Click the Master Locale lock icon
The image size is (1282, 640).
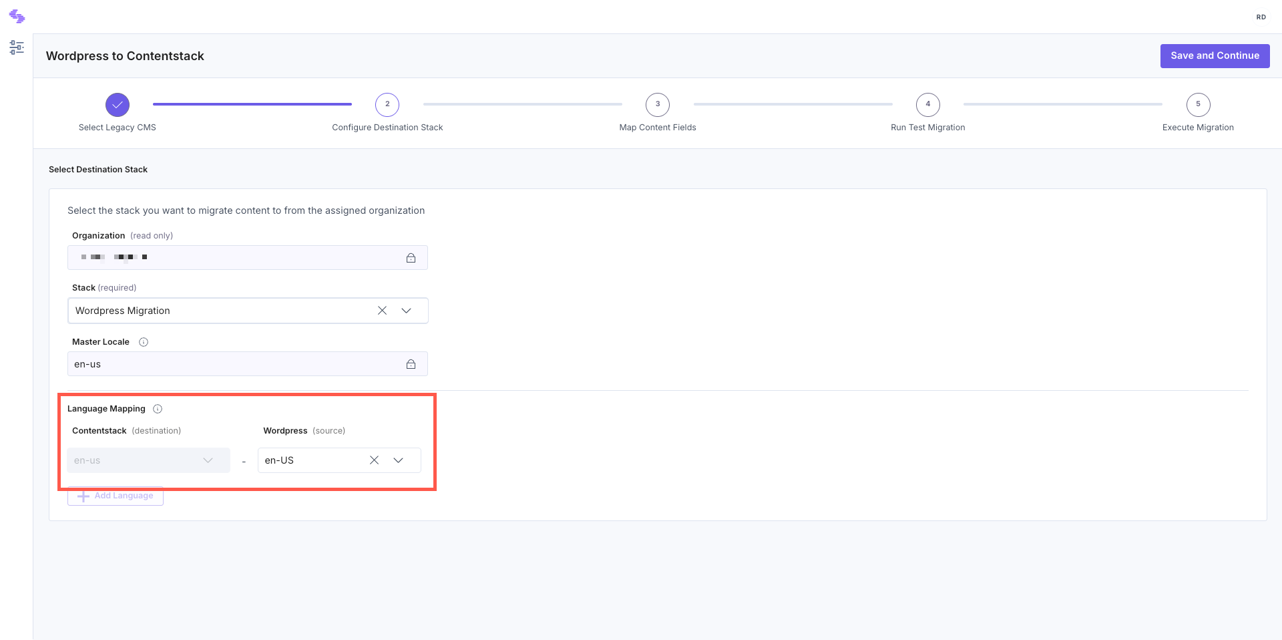(x=411, y=364)
